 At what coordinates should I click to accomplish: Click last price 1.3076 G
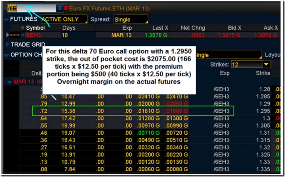point(156,35)
